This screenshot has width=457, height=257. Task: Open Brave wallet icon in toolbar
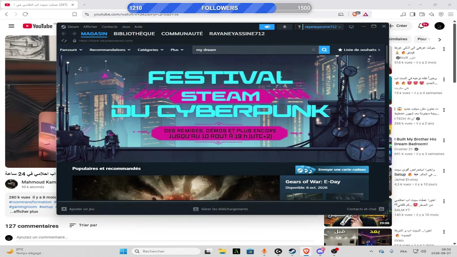pyautogui.click(x=422, y=14)
